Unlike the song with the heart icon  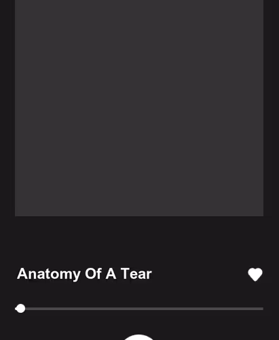click(255, 274)
